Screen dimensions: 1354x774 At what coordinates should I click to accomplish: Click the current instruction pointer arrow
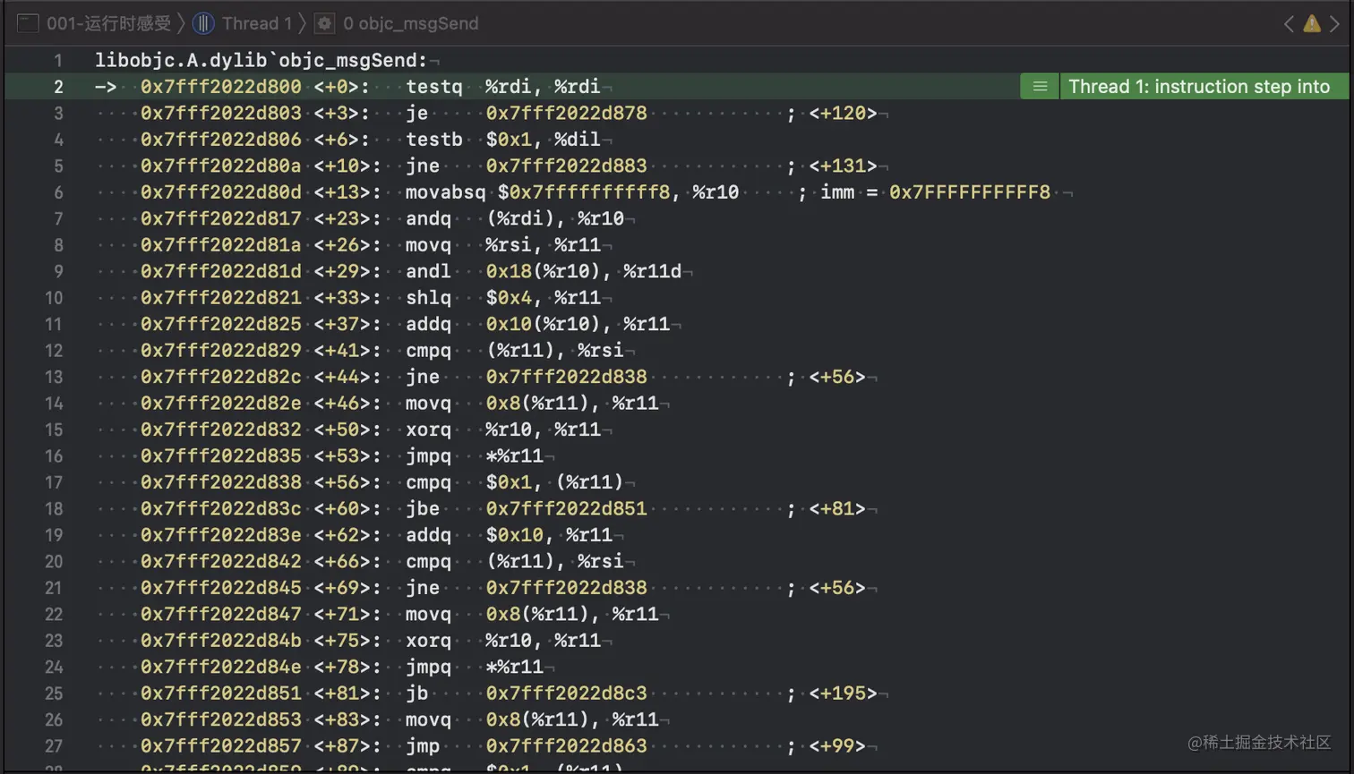coord(106,87)
